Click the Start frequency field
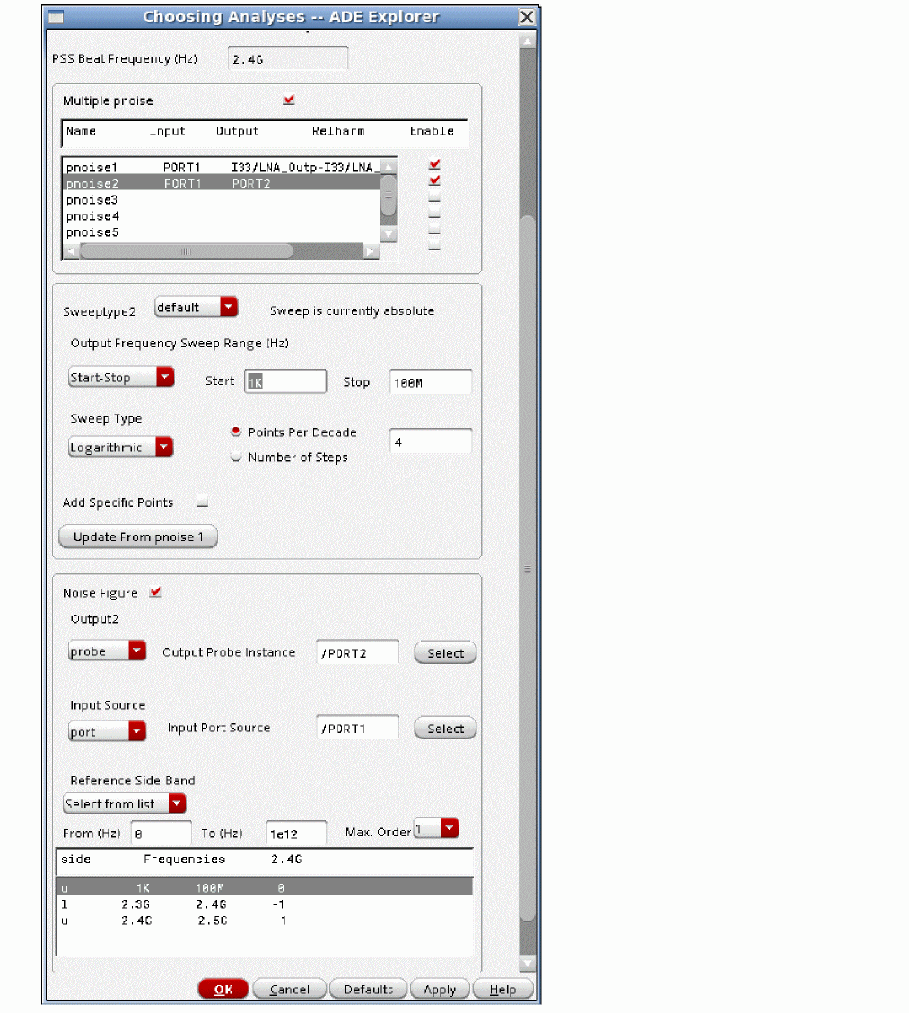The image size is (909, 1013). [x=285, y=381]
